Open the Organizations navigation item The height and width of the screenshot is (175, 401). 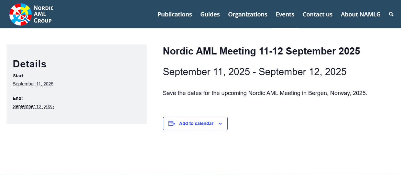[x=248, y=15]
